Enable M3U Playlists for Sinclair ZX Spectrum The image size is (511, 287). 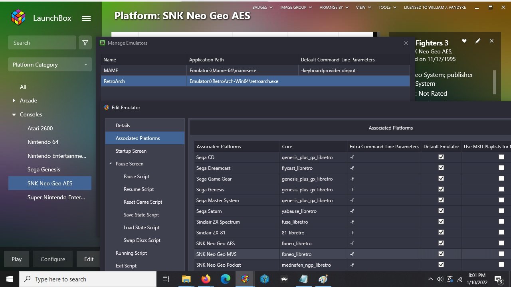point(501,222)
